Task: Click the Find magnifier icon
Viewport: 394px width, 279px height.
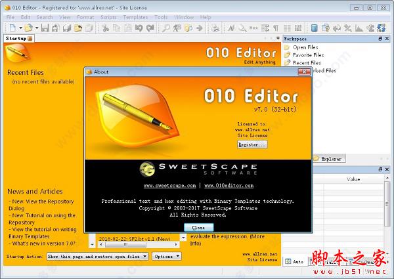Action: (166, 28)
